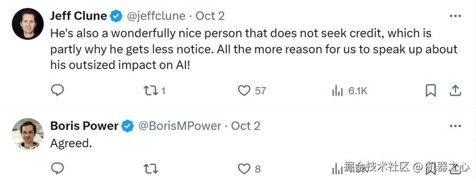
Task: Like Boris Power's tweet with 8 likes
Action: 244,168
